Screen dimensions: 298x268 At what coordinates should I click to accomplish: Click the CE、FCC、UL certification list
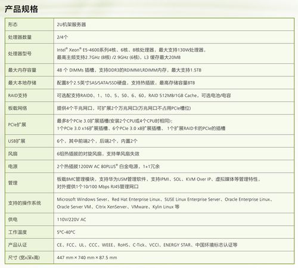pos(147,245)
